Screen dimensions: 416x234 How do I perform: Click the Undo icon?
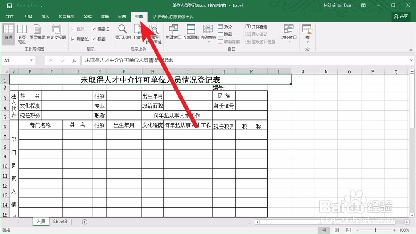pyautogui.click(x=19, y=5)
